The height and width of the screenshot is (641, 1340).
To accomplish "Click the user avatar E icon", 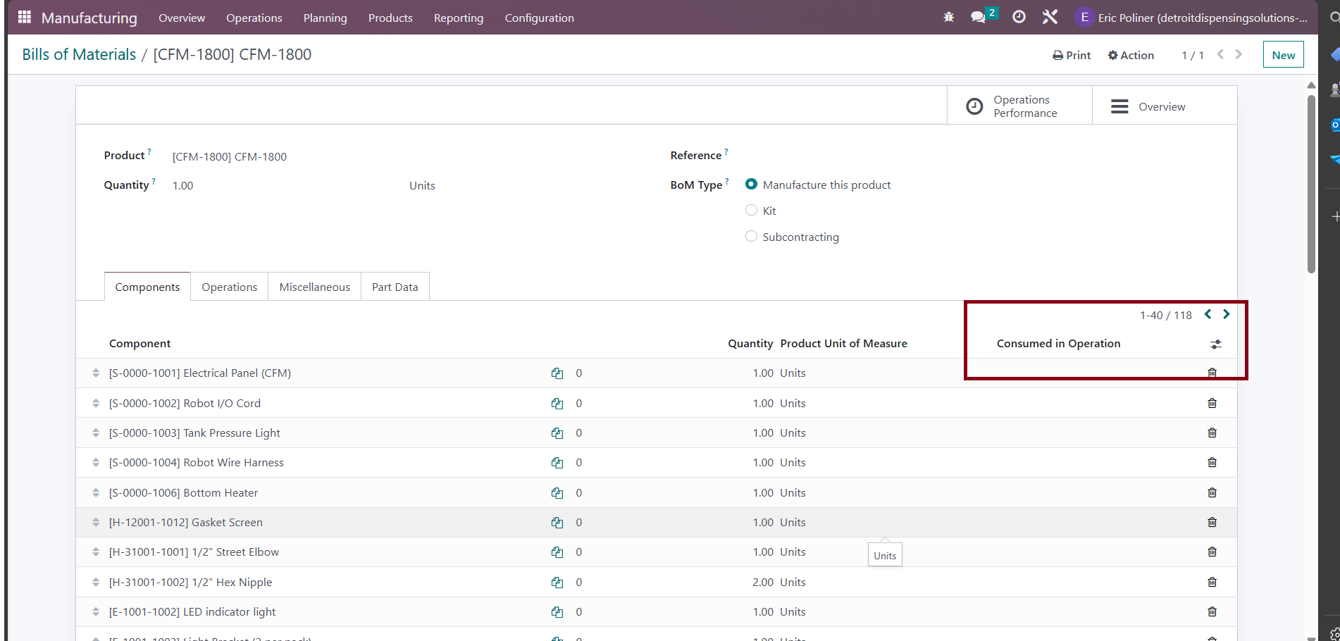I will click(x=1084, y=17).
